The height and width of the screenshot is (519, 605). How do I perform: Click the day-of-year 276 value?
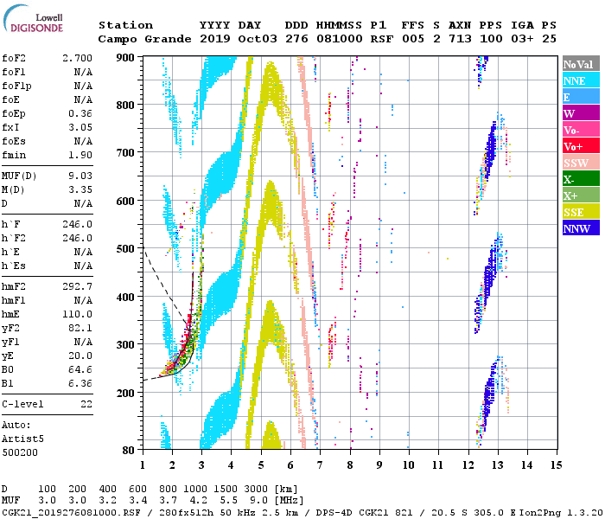(296, 39)
